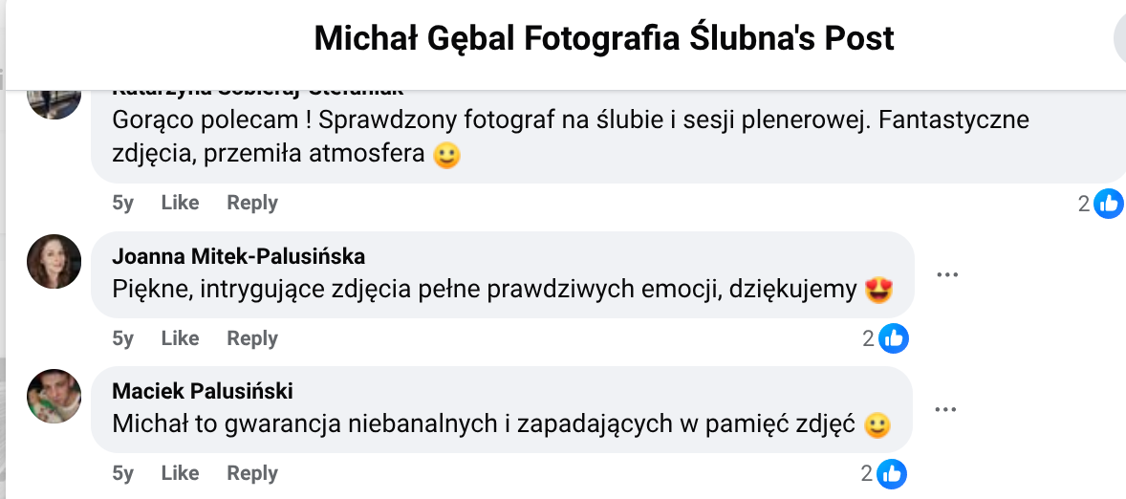This screenshot has height=499, width=1126.
Task: Click the 5y timestamp on Katarzyna's comment
Action: (x=123, y=203)
